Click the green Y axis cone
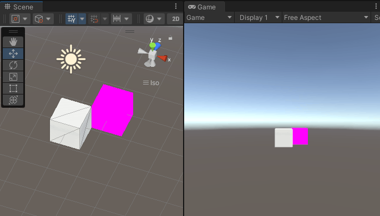Image resolution: width=380 pixels, height=216 pixels. 153,46
